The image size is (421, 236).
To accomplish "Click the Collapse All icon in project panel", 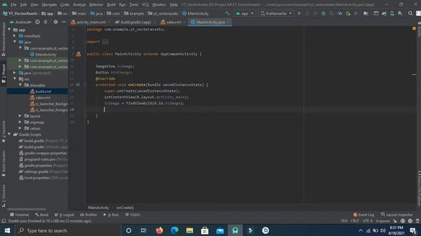I will coord(45,22).
